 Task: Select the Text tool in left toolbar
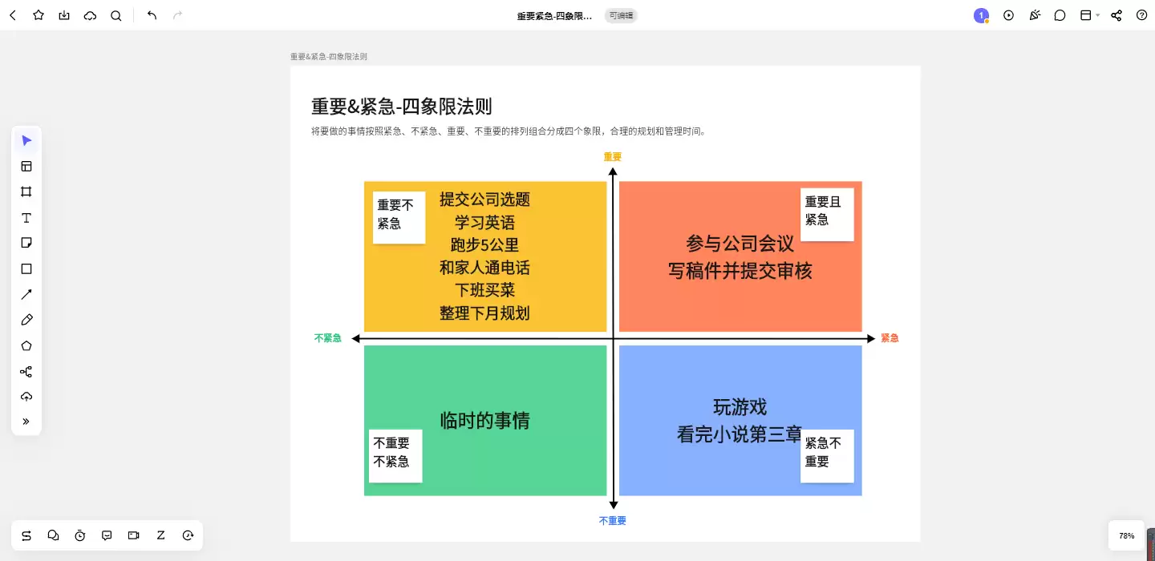tap(26, 218)
